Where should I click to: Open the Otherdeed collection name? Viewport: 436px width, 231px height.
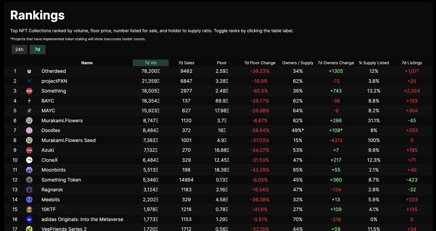pyautogui.click(x=54, y=71)
